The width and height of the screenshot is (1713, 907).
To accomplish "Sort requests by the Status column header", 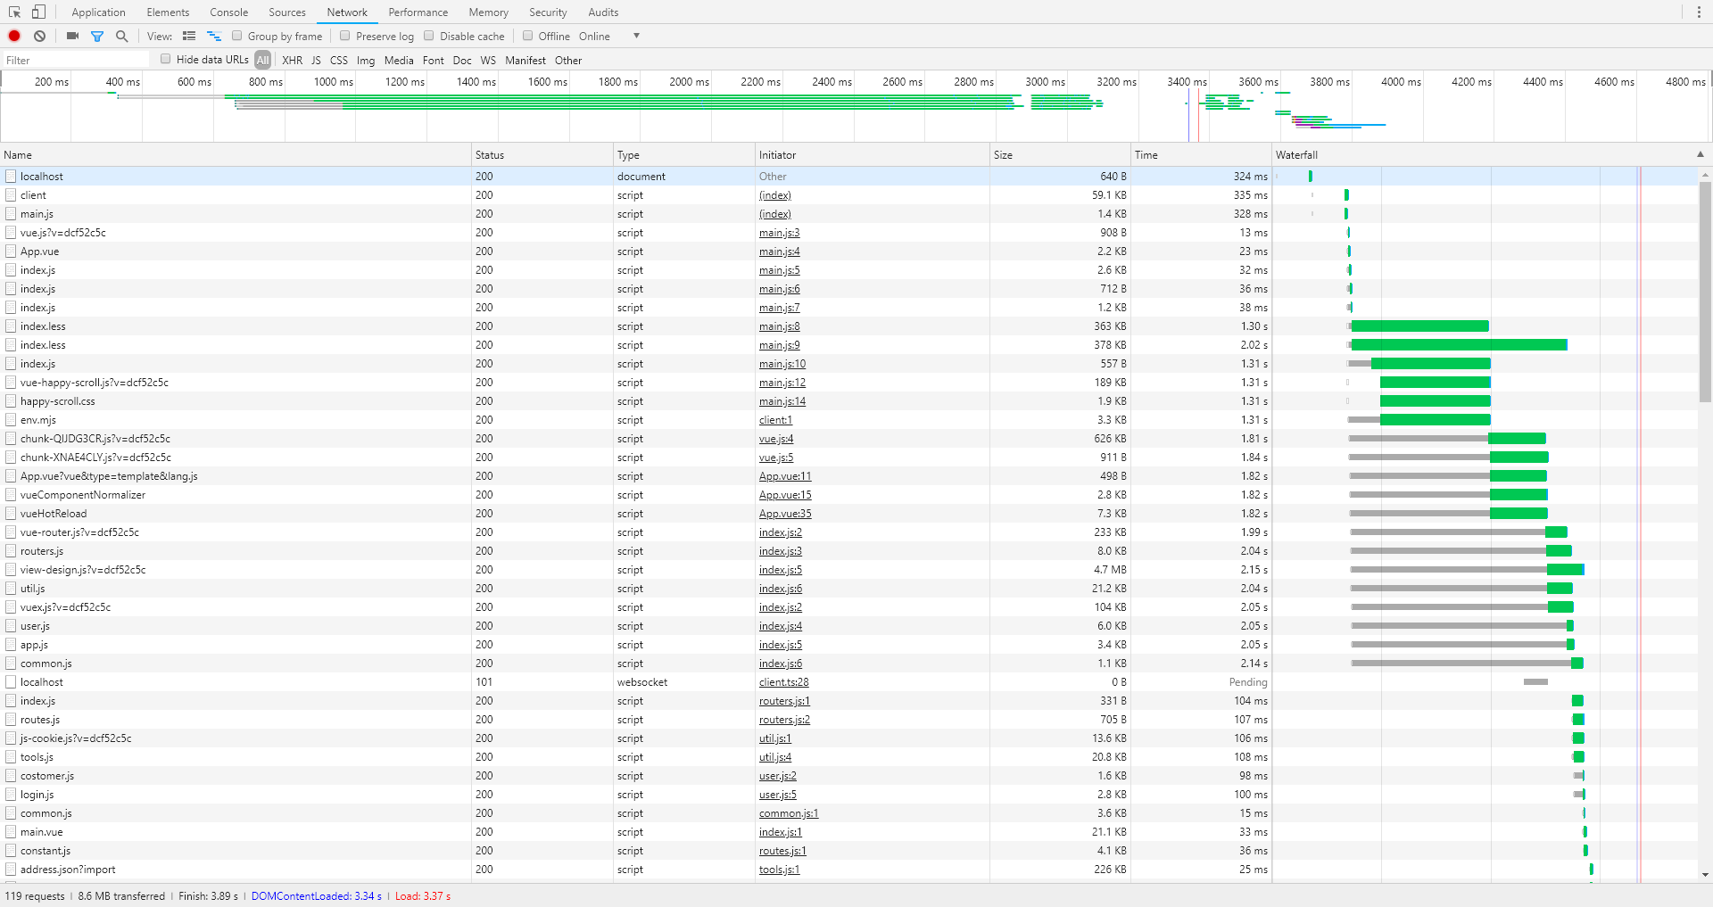I will pos(542,154).
